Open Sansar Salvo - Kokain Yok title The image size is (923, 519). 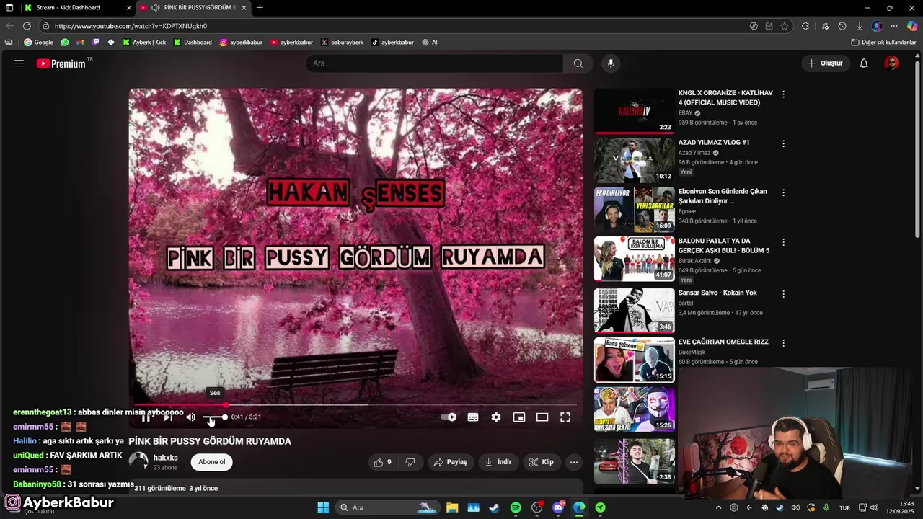717,293
